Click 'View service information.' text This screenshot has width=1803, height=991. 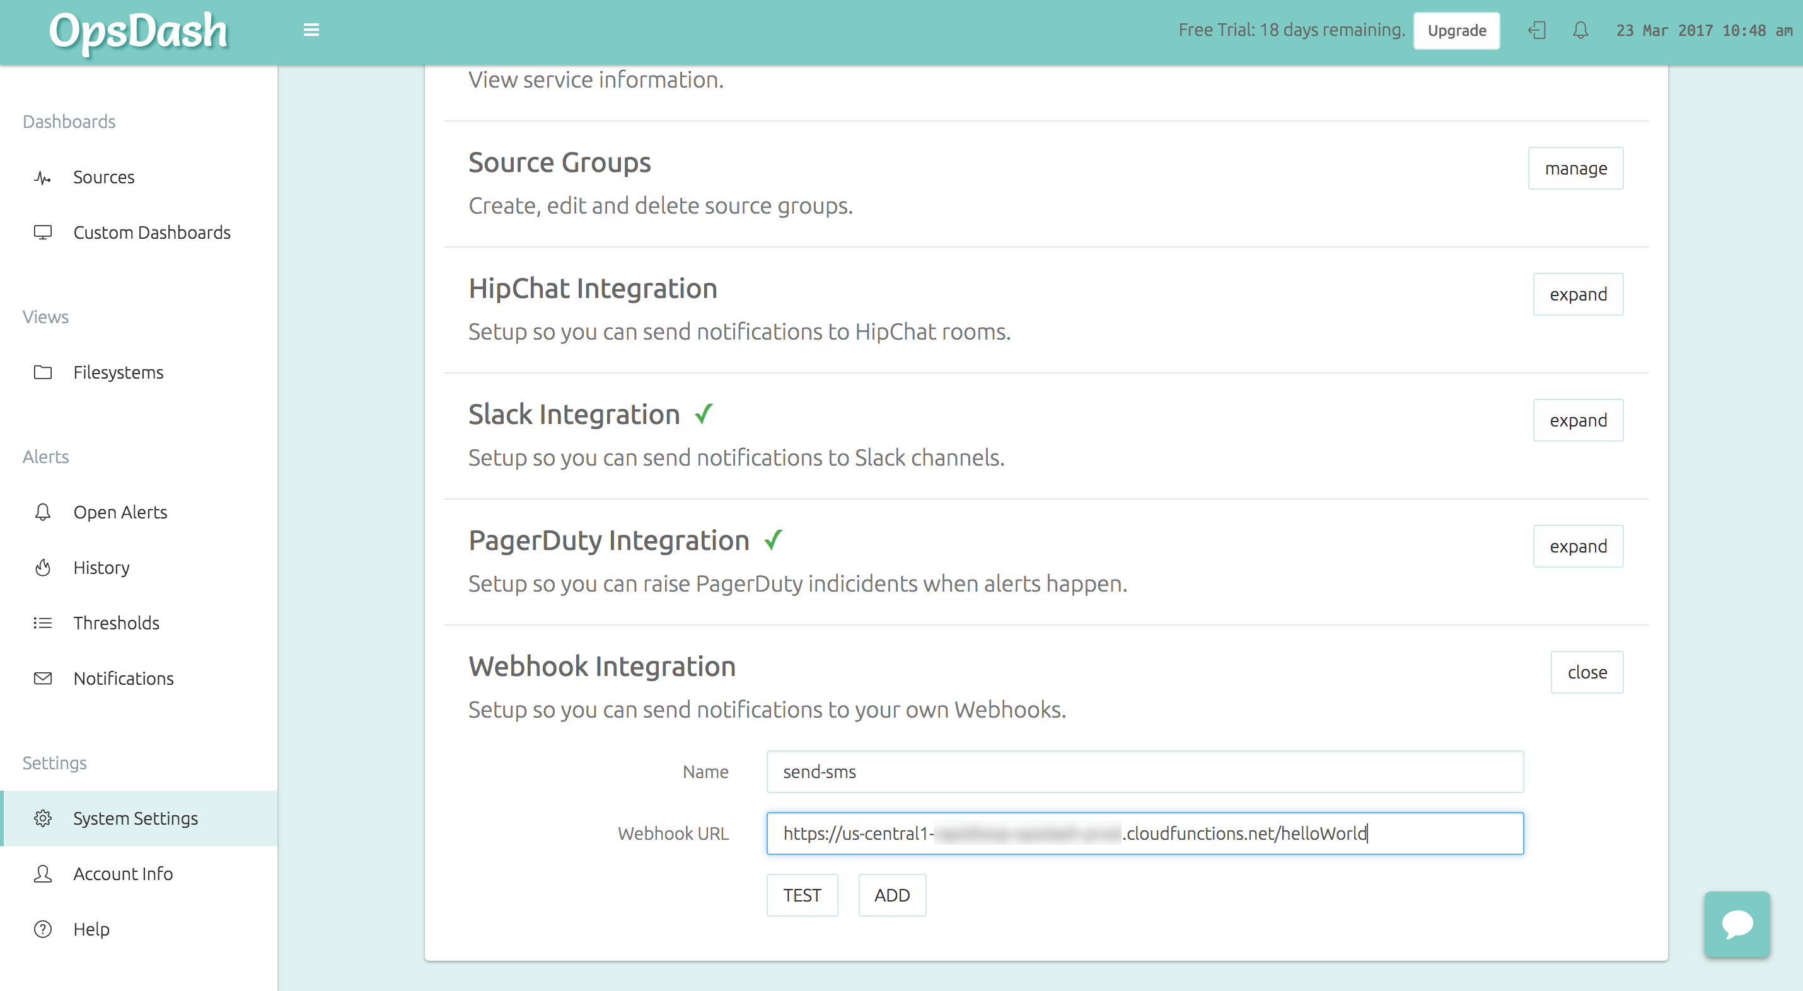pos(596,80)
